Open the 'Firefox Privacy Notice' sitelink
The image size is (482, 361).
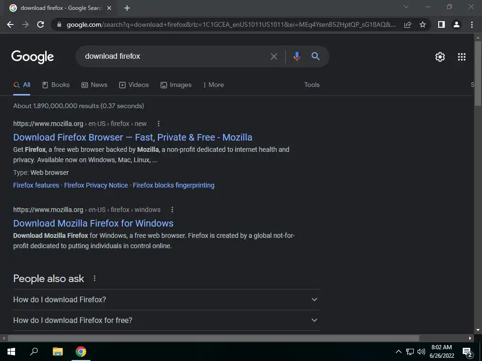(x=96, y=185)
